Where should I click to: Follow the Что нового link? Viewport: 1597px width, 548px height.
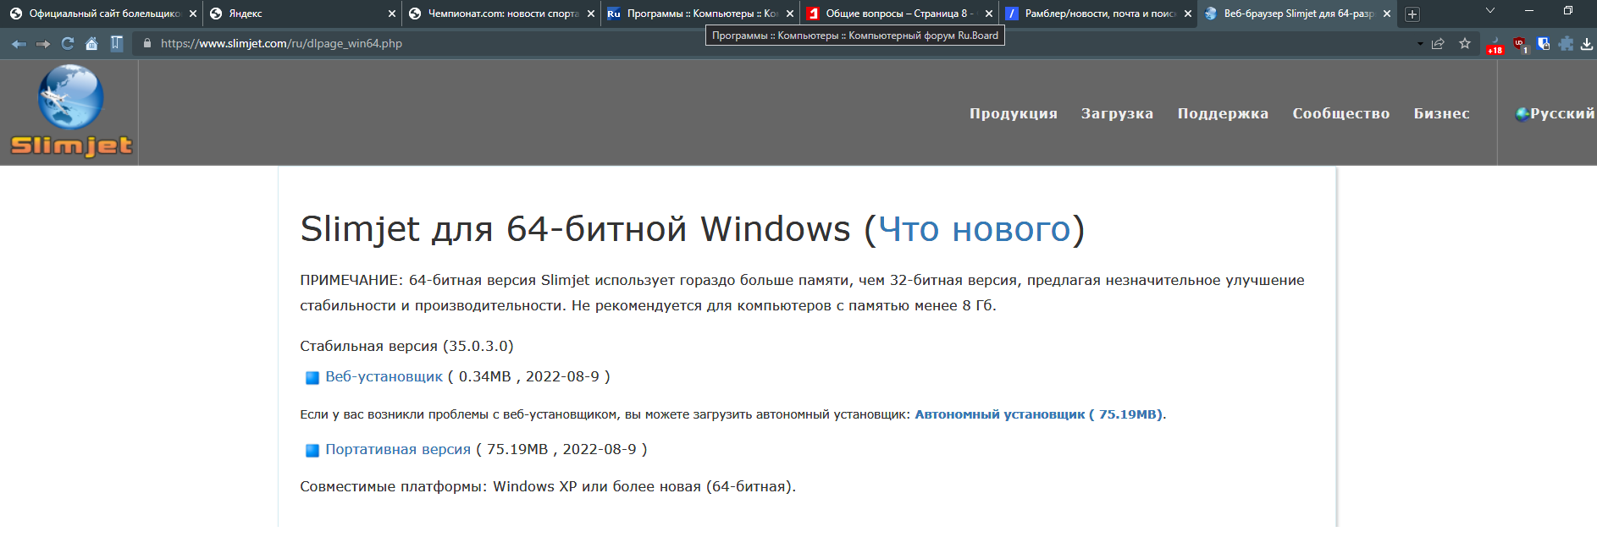[x=975, y=229]
